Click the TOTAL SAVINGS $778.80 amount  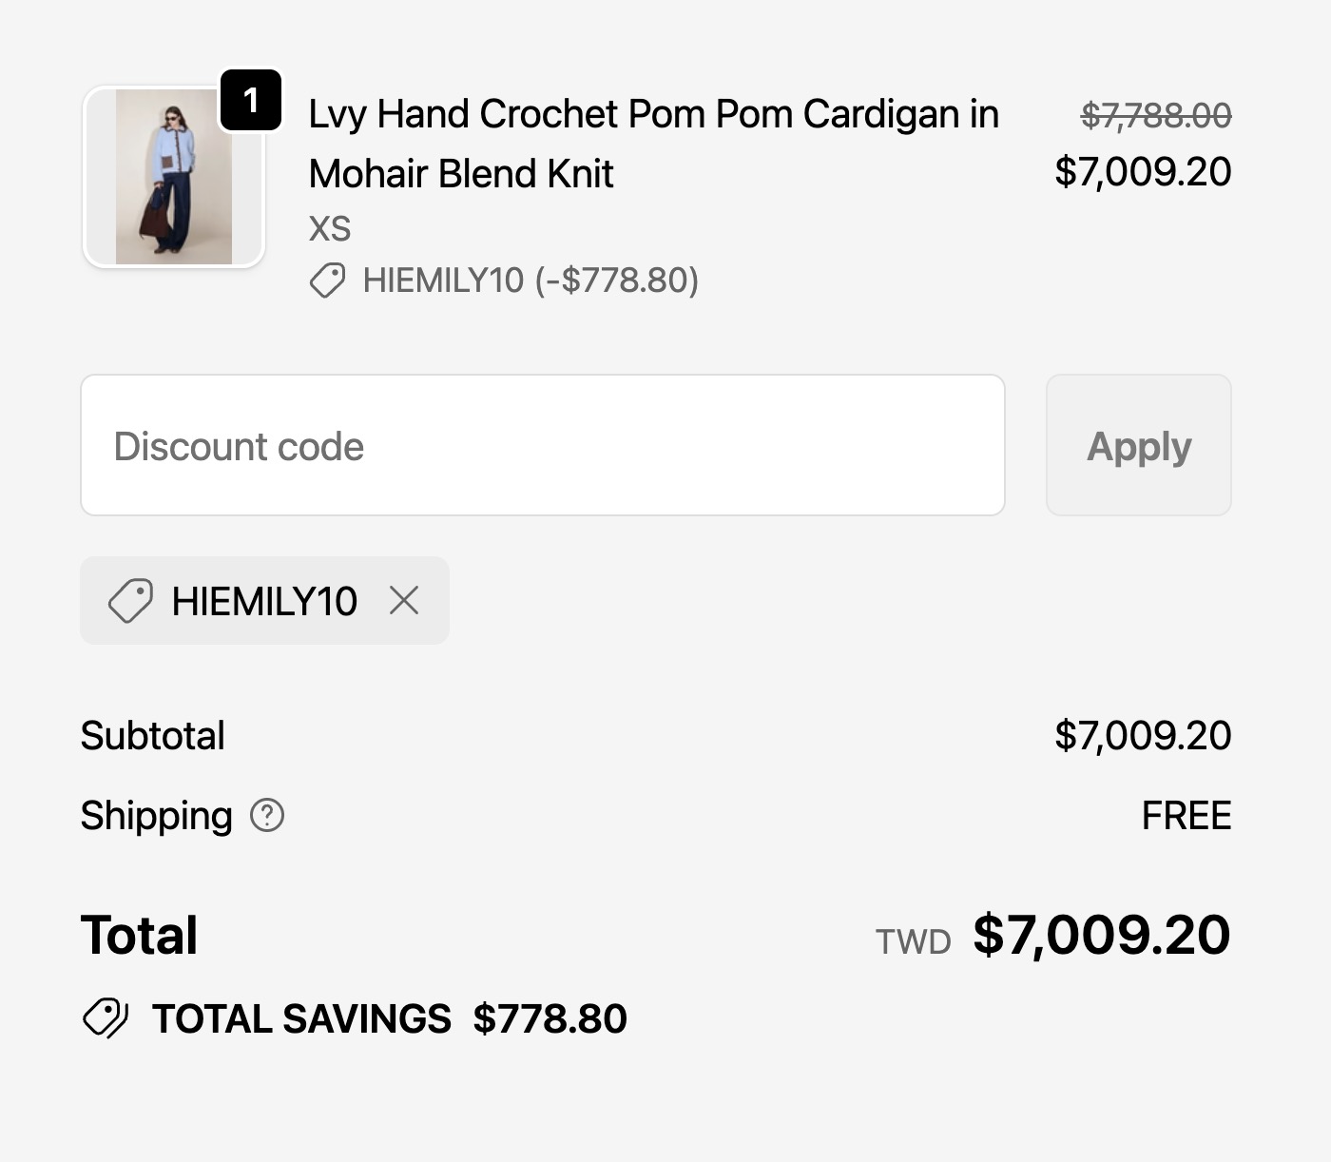[x=550, y=1018]
